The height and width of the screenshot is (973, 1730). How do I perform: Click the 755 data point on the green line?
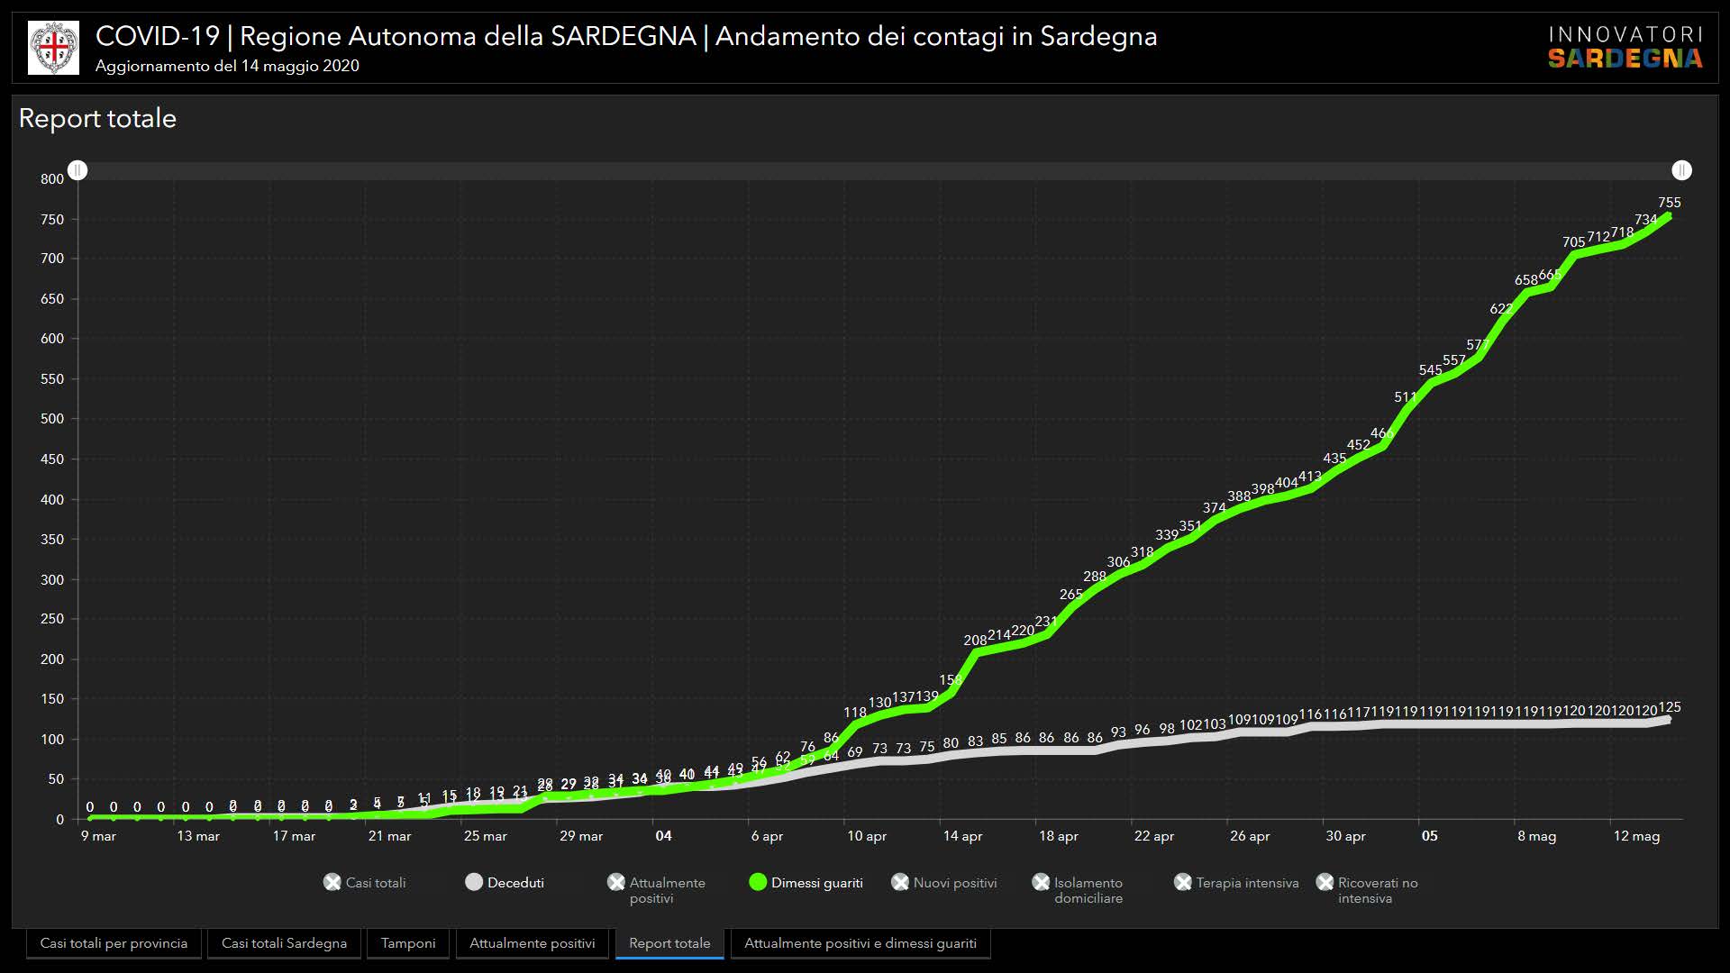coord(1669,216)
